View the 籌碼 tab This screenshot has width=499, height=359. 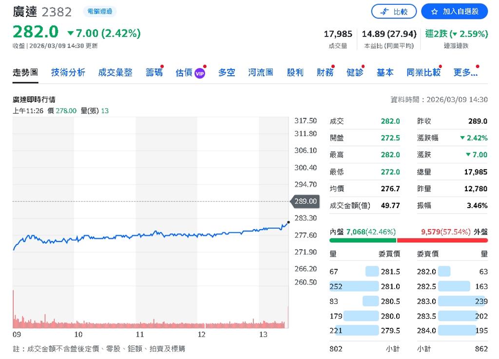[154, 72]
